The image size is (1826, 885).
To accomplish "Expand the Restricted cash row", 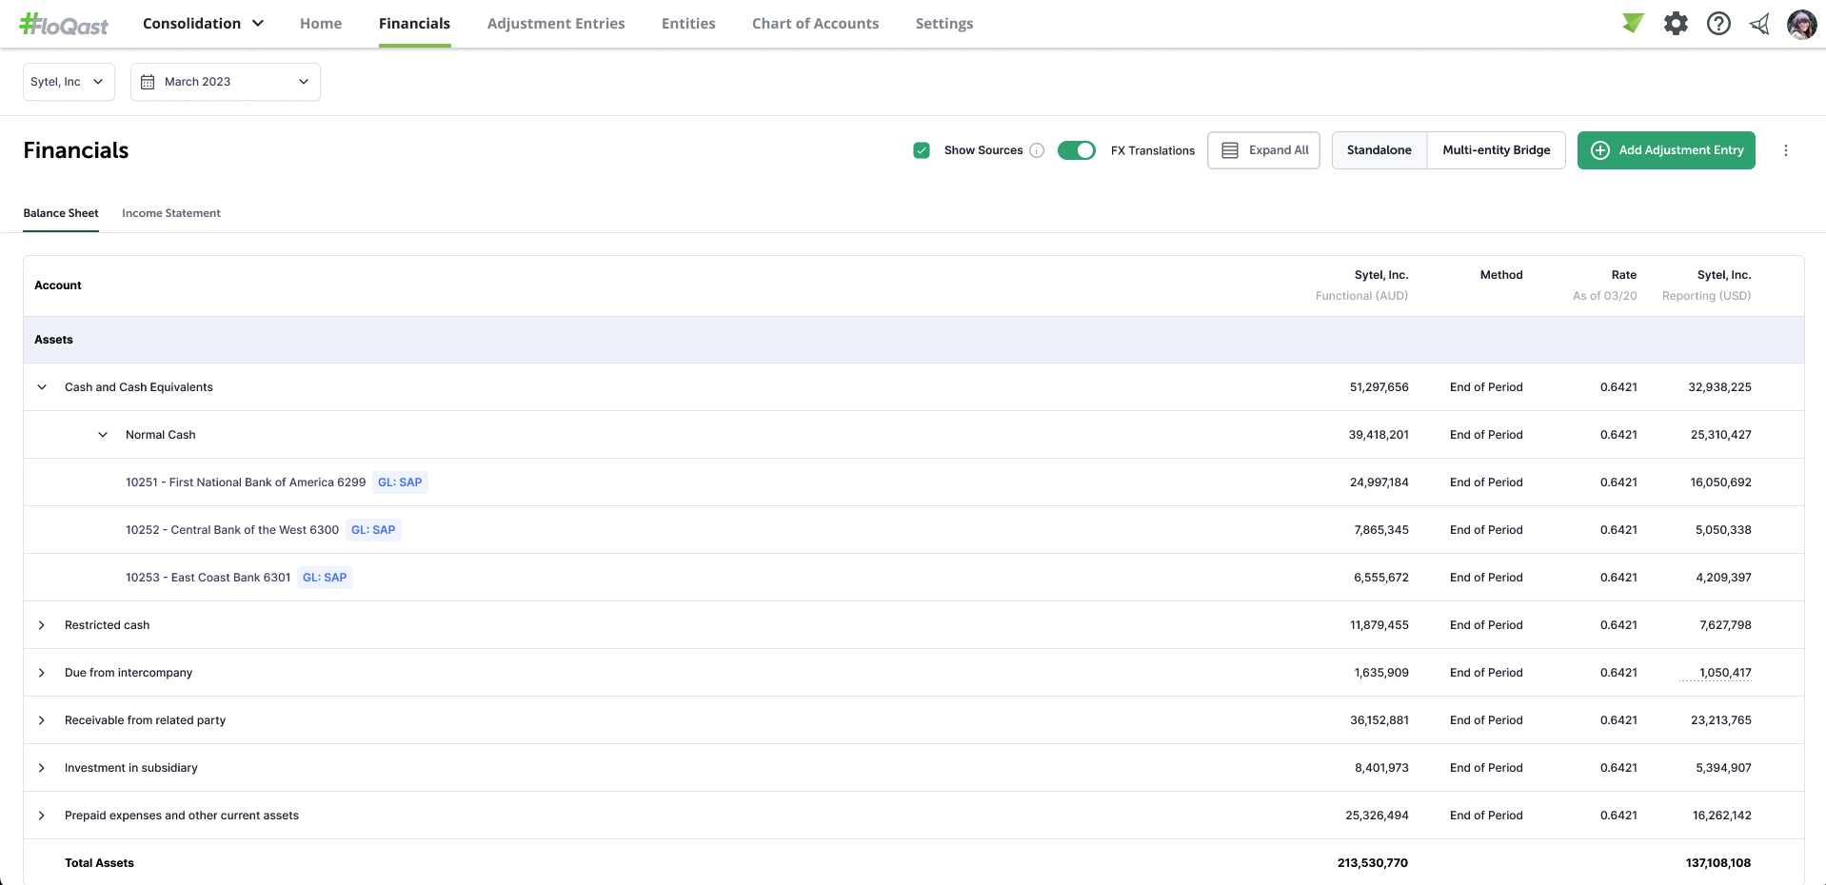I will tap(42, 625).
